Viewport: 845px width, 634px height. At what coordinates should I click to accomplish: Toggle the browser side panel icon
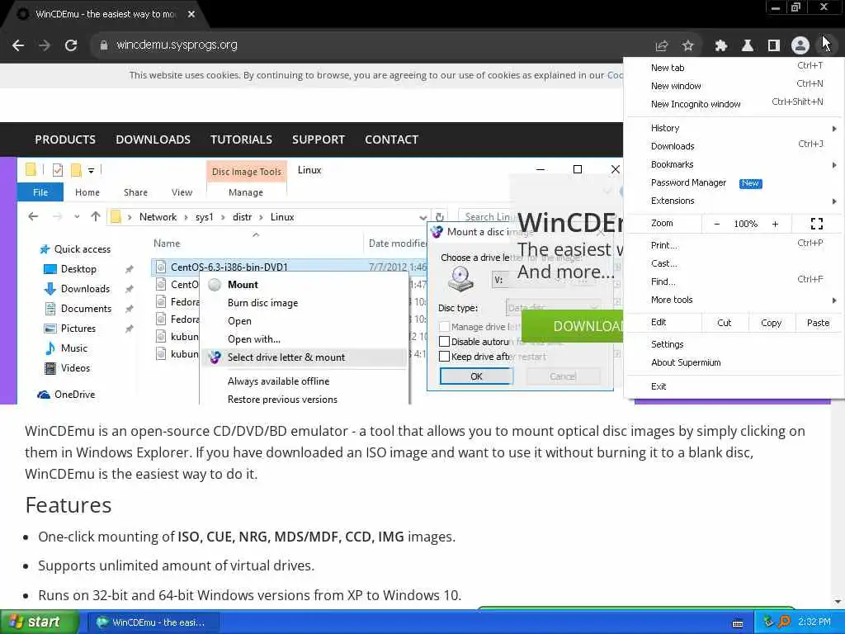(774, 46)
